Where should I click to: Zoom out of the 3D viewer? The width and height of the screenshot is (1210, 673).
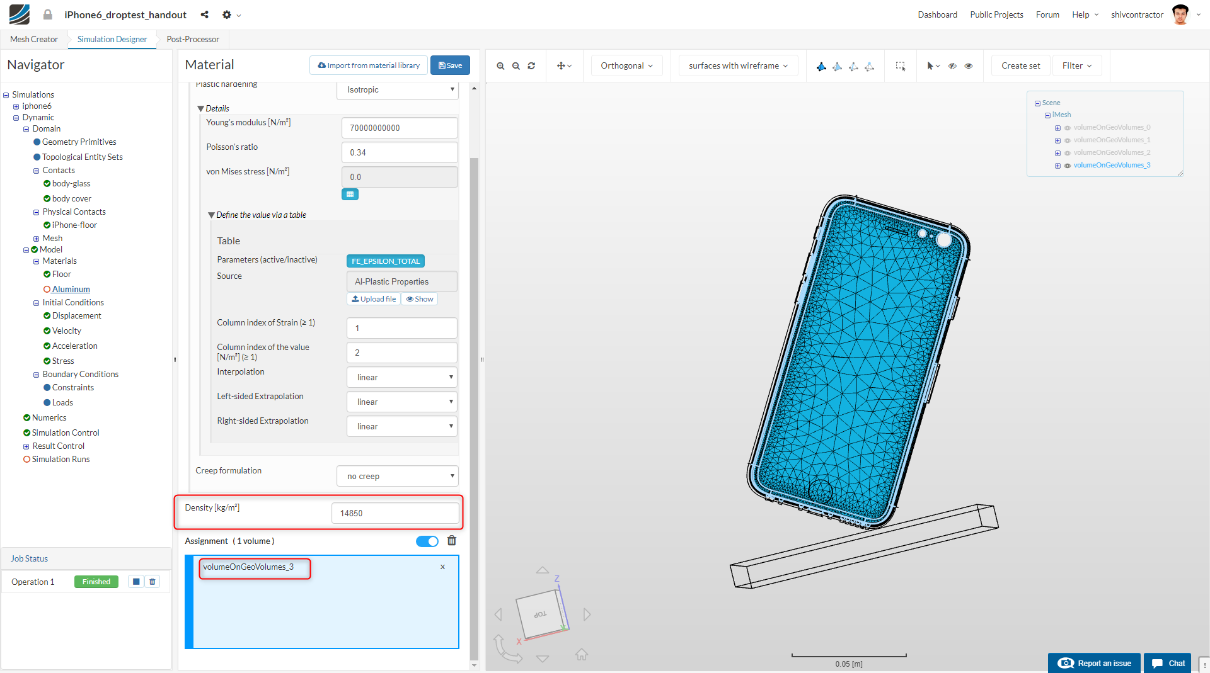pyautogui.click(x=516, y=66)
